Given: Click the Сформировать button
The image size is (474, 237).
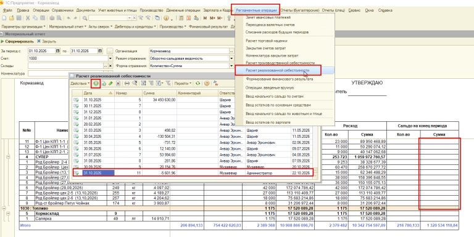Looking at the screenshot, I should coord(17,41).
